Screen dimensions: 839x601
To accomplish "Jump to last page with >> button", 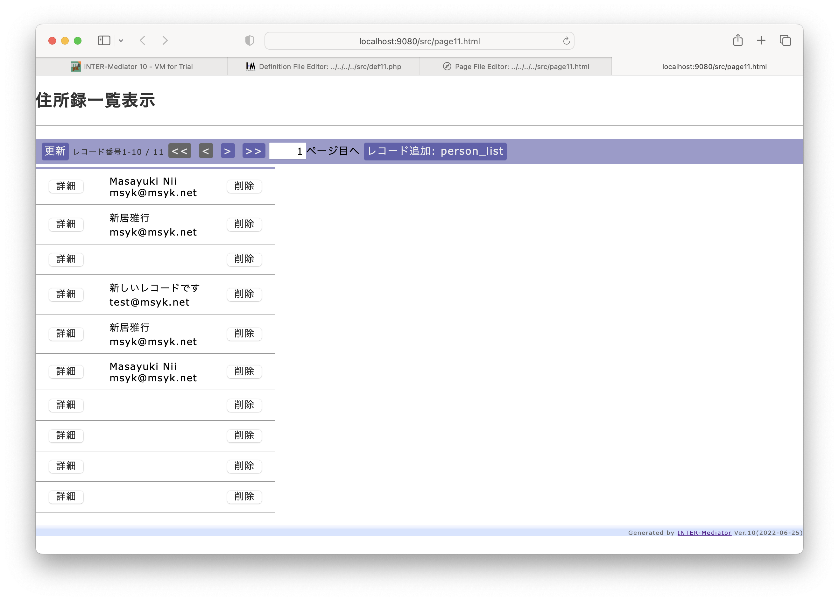I will [x=254, y=151].
